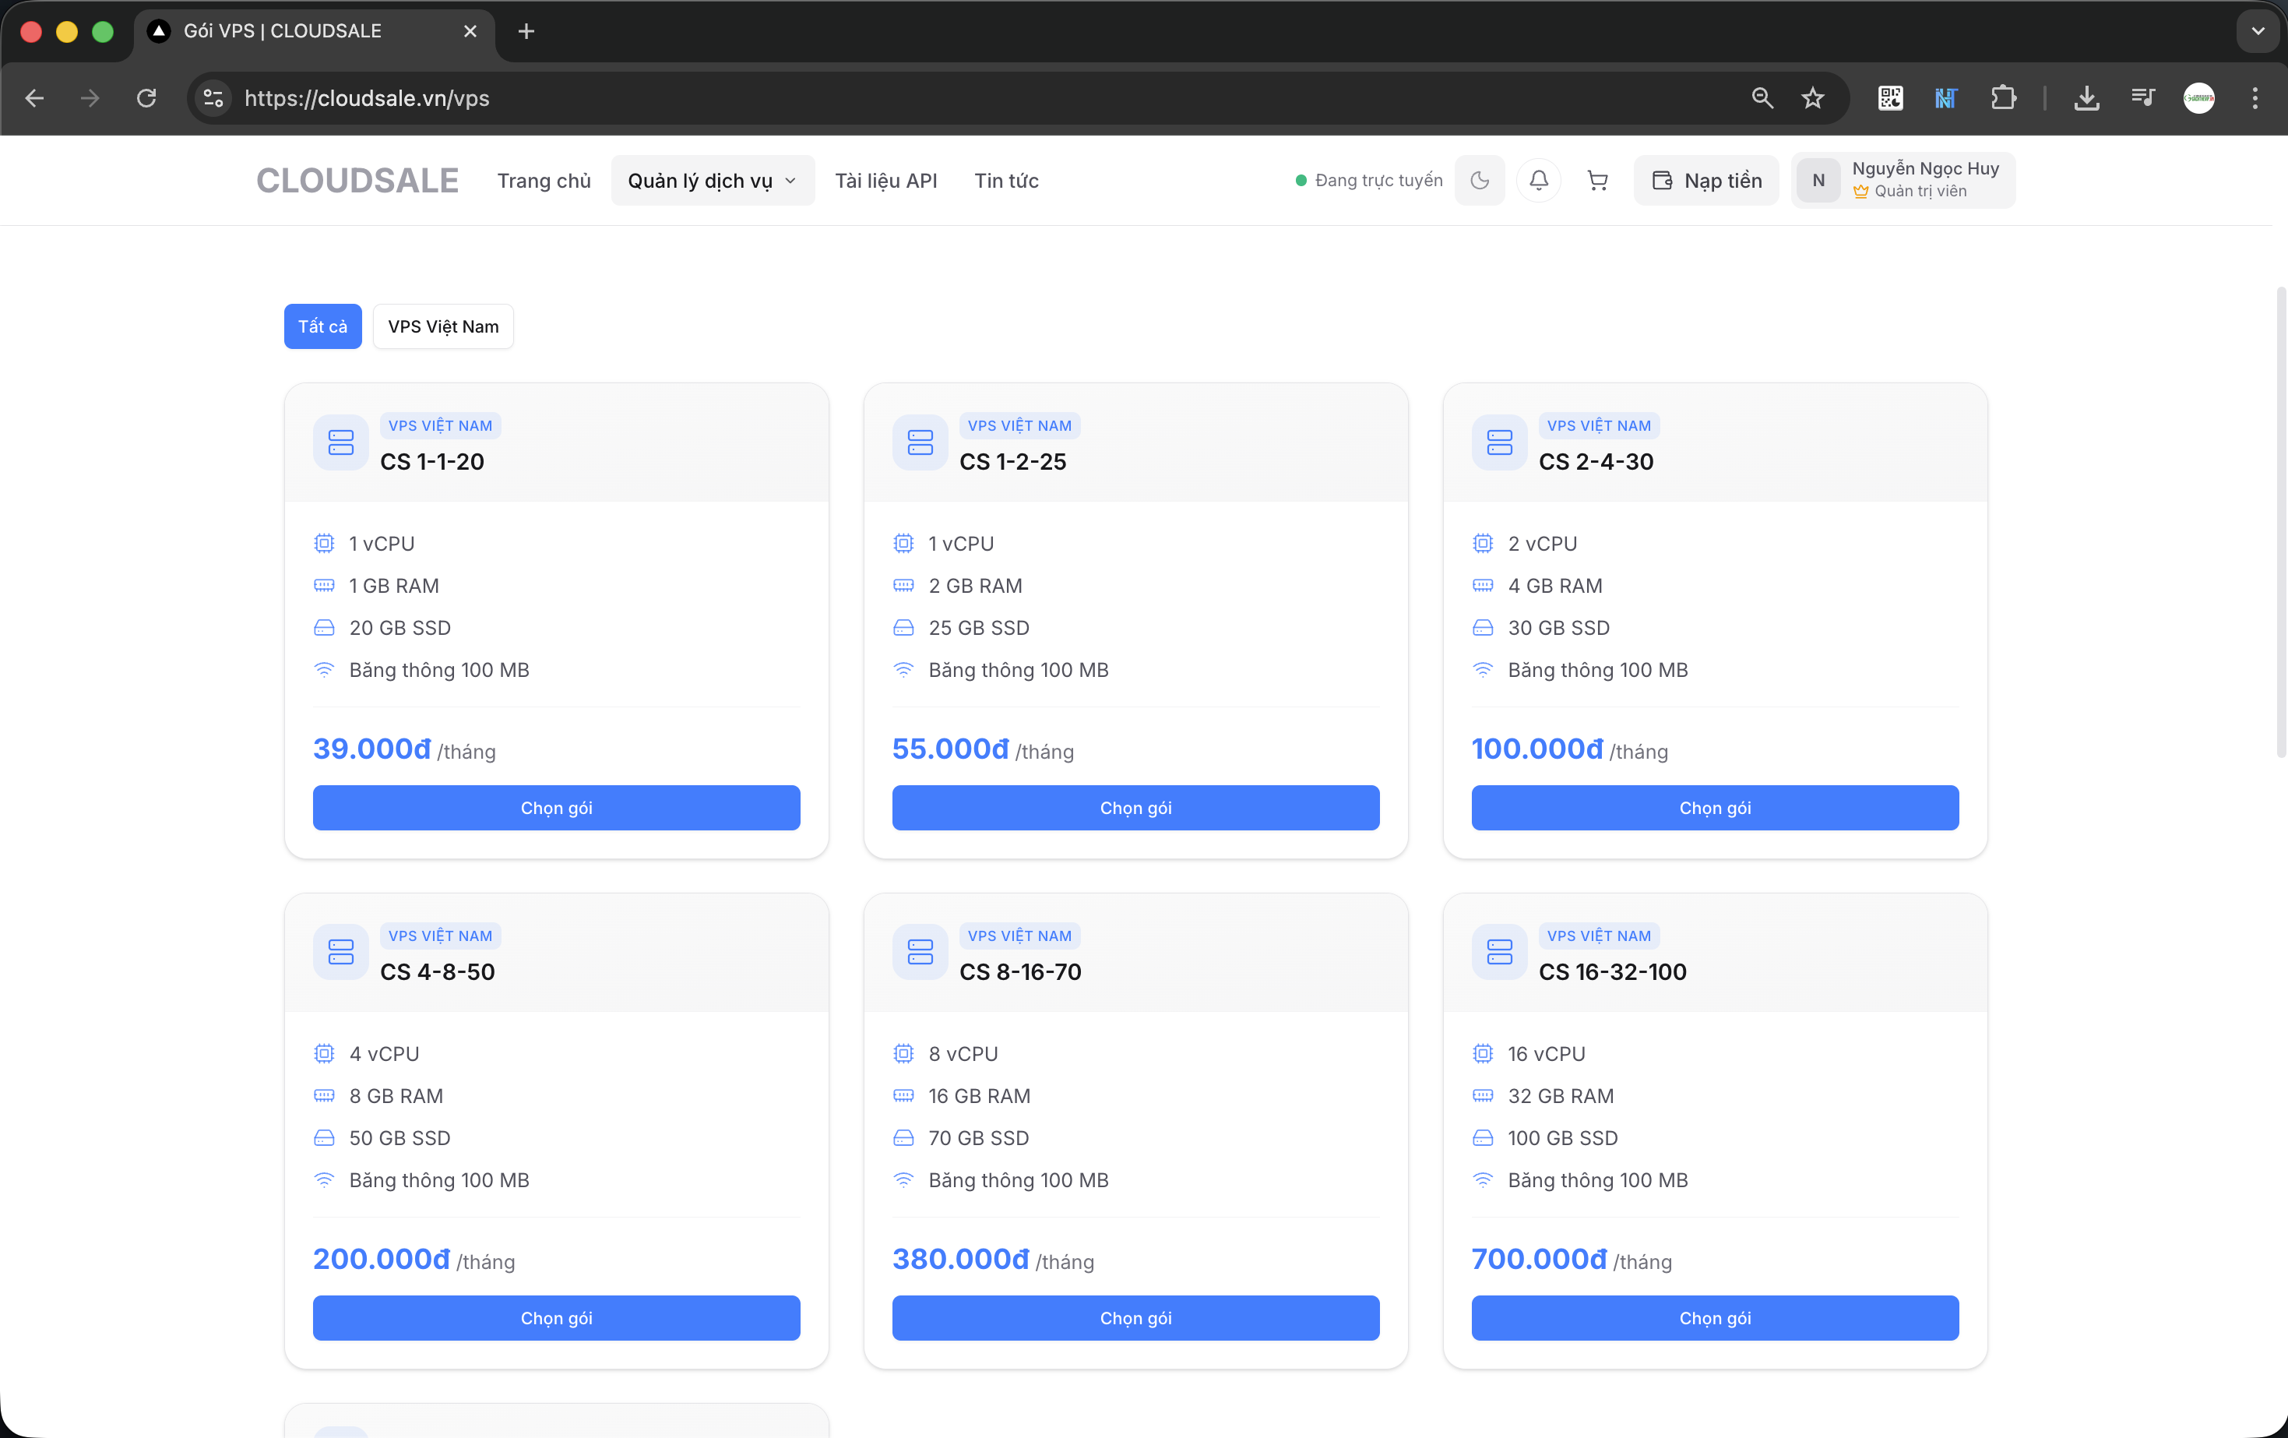Reload the page
The image size is (2288, 1438).
146,98
